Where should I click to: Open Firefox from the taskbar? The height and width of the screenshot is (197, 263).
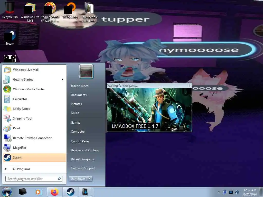[55, 192]
